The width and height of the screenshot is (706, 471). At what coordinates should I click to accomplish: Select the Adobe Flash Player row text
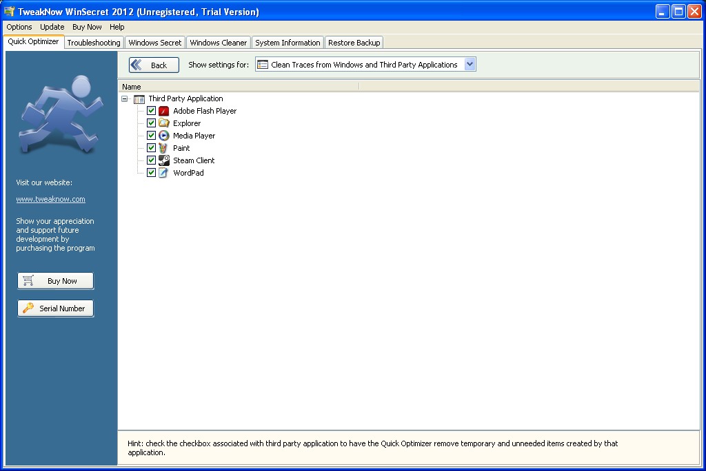click(x=205, y=111)
